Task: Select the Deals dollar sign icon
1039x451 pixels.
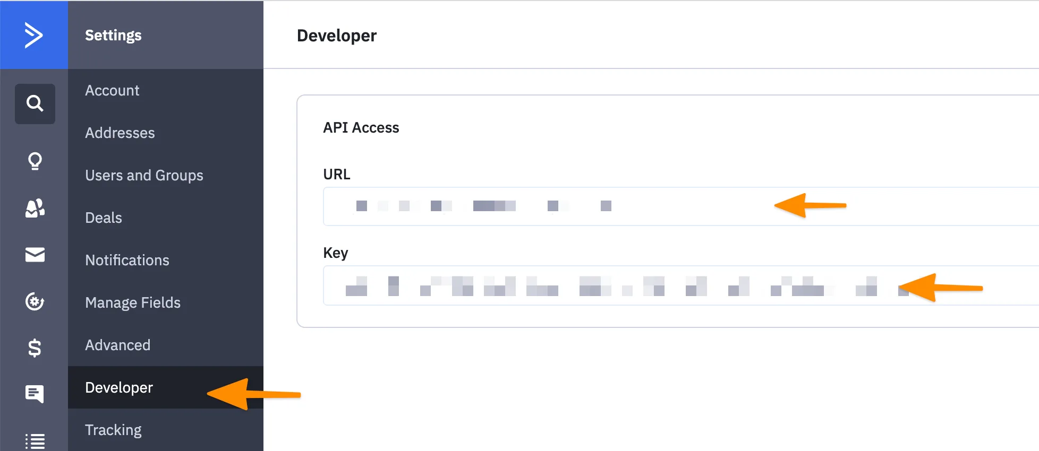Action: click(34, 348)
